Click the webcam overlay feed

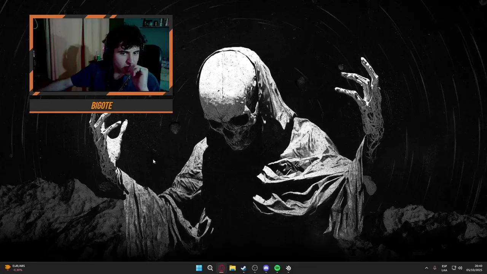pos(101,55)
